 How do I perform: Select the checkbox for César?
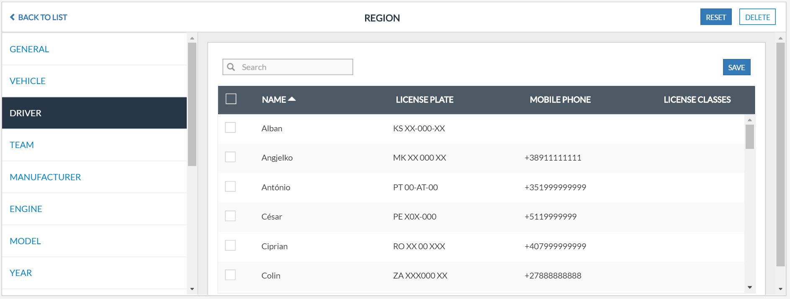point(230,216)
